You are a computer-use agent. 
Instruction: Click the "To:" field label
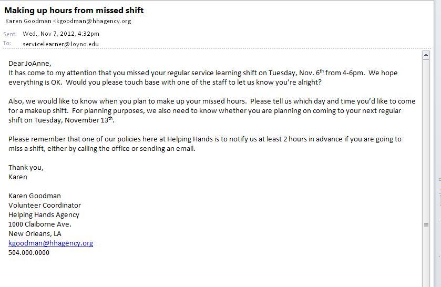[x=7, y=44]
